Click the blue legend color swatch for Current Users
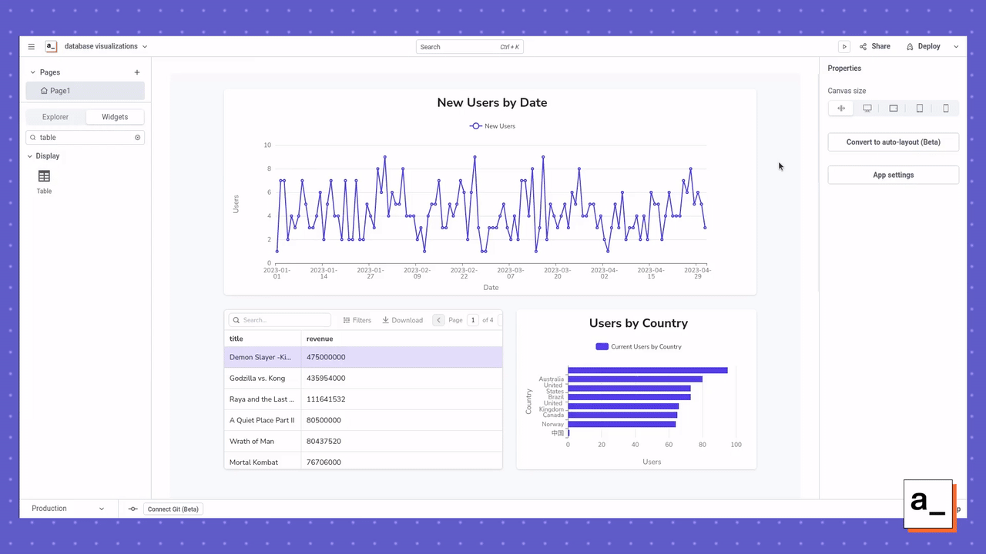This screenshot has width=986, height=554. click(602, 346)
